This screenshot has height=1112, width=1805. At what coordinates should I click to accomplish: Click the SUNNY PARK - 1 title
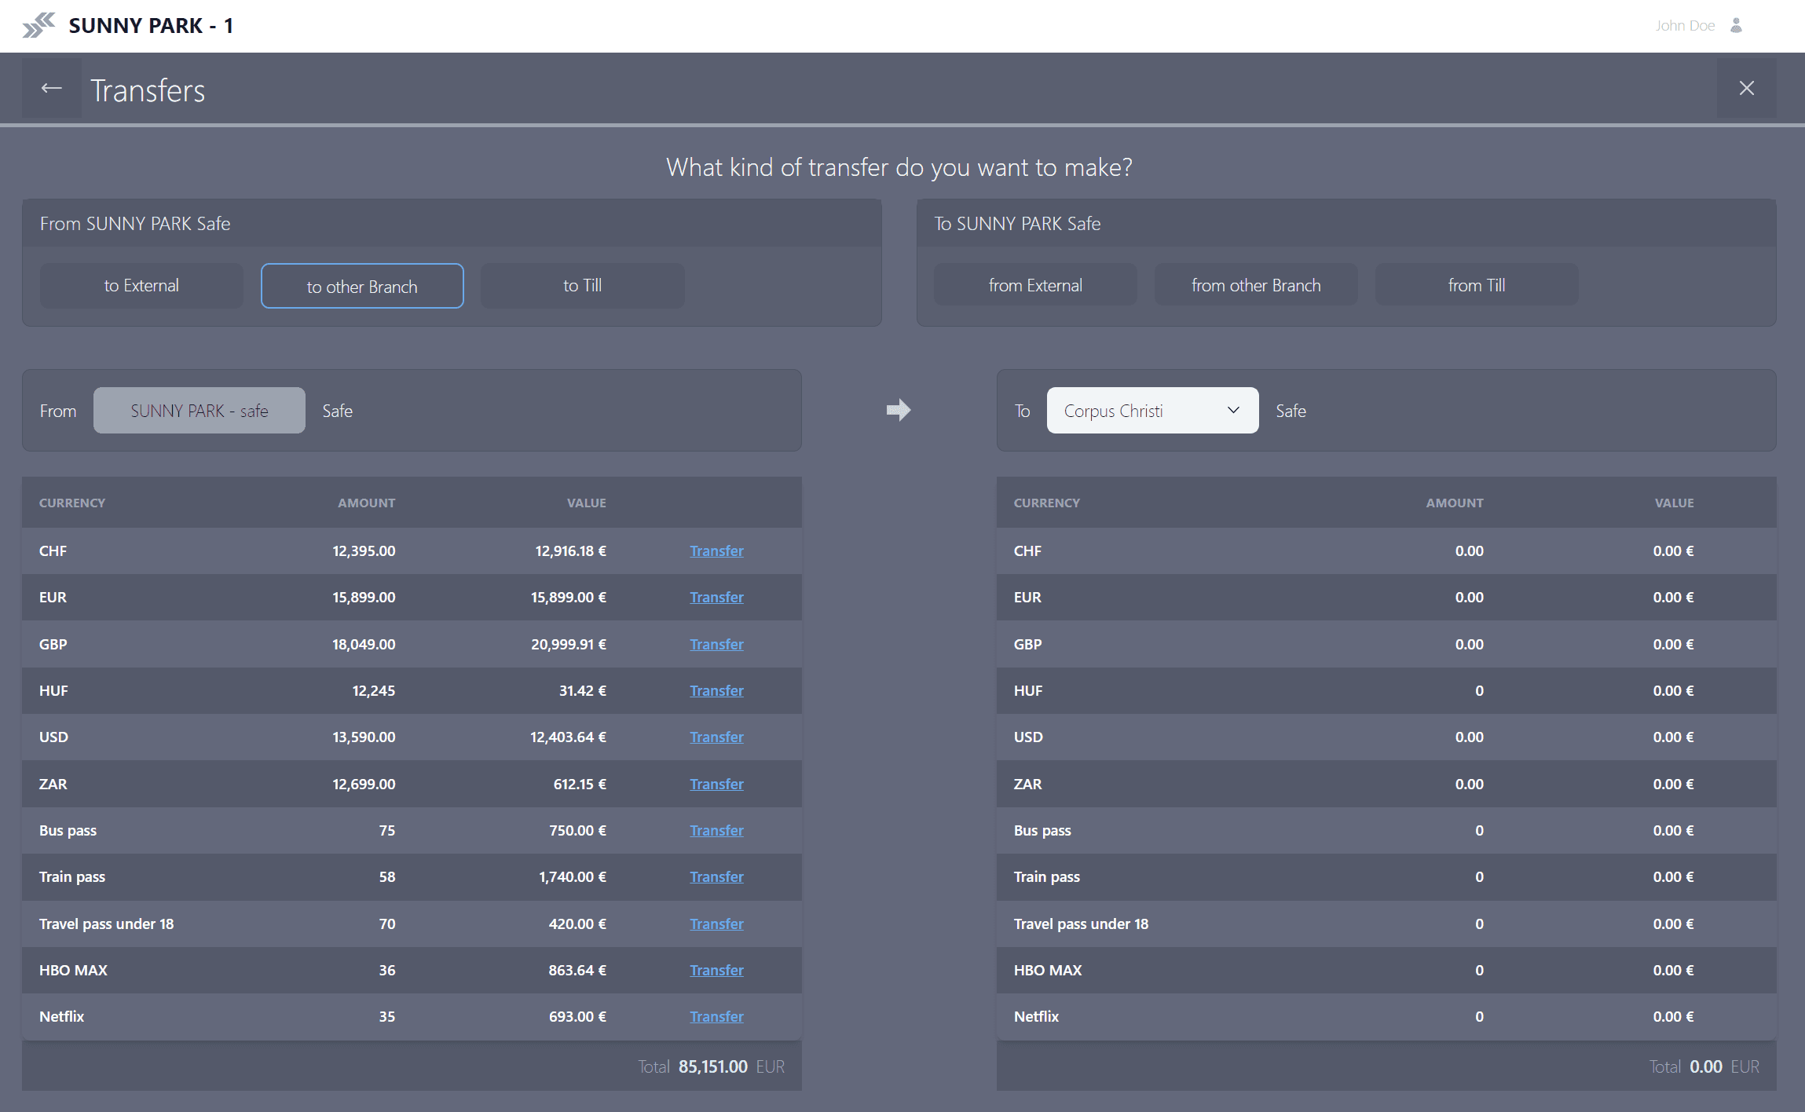[151, 25]
